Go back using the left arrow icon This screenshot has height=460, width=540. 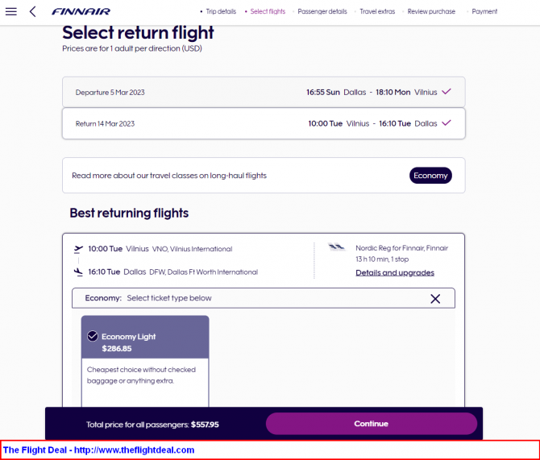coord(33,12)
